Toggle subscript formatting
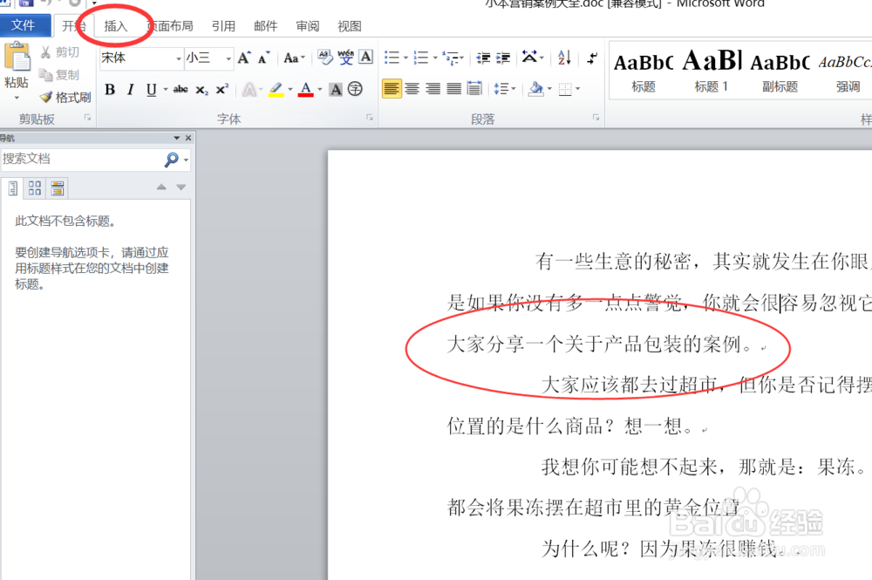This screenshot has width=872, height=580. pos(201,90)
